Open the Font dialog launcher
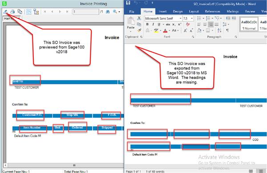Screen dimensions: 267x173 [x=193, y=37]
